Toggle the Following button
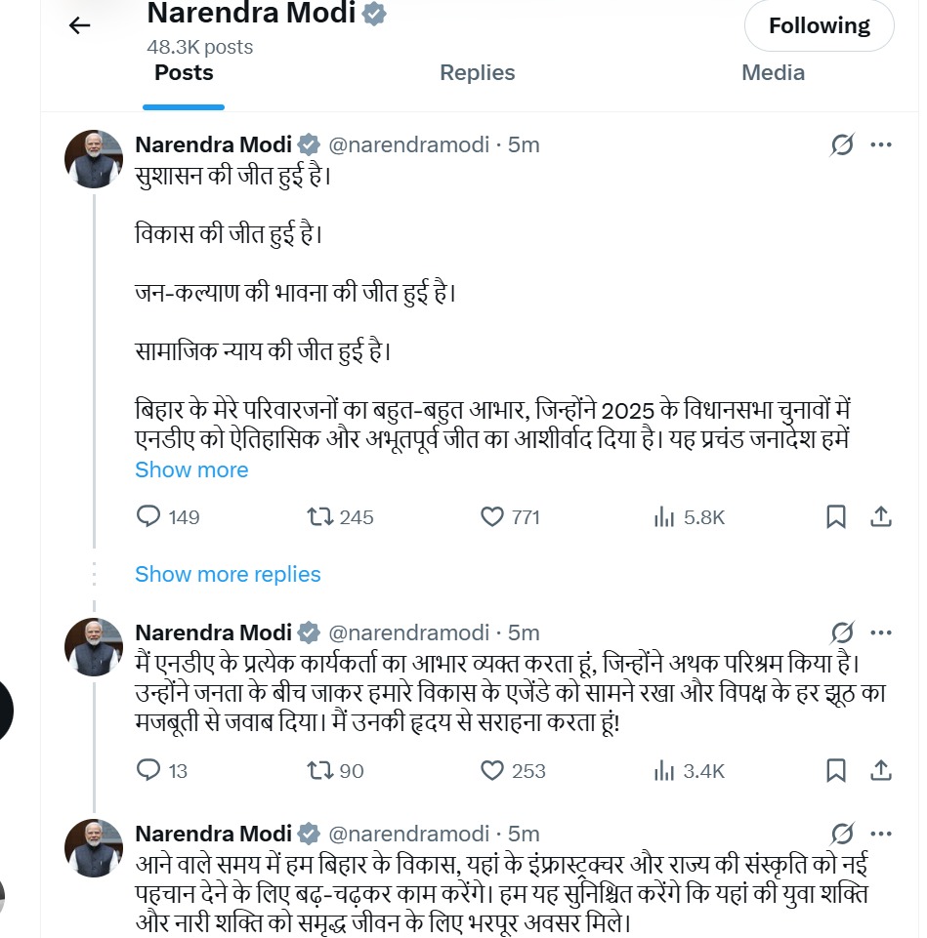927x938 pixels. tap(819, 26)
